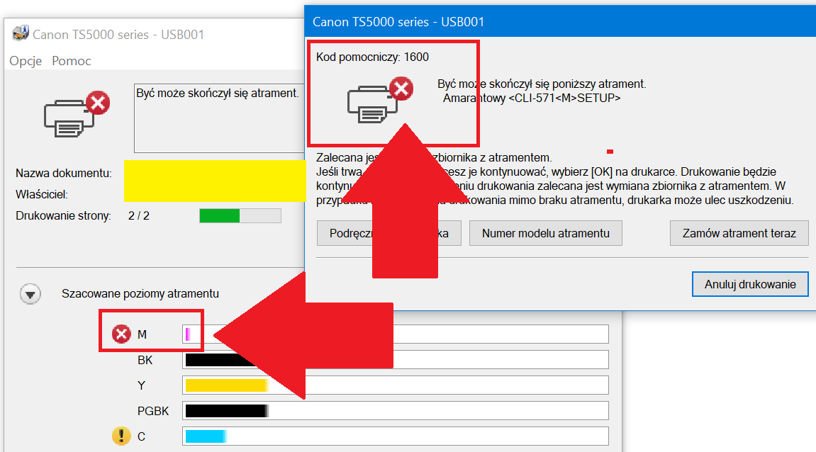Image resolution: width=816 pixels, height=452 pixels.
Task: Click the Amarantowy CLI-571 M SETUP text
Action: (532, 98)
